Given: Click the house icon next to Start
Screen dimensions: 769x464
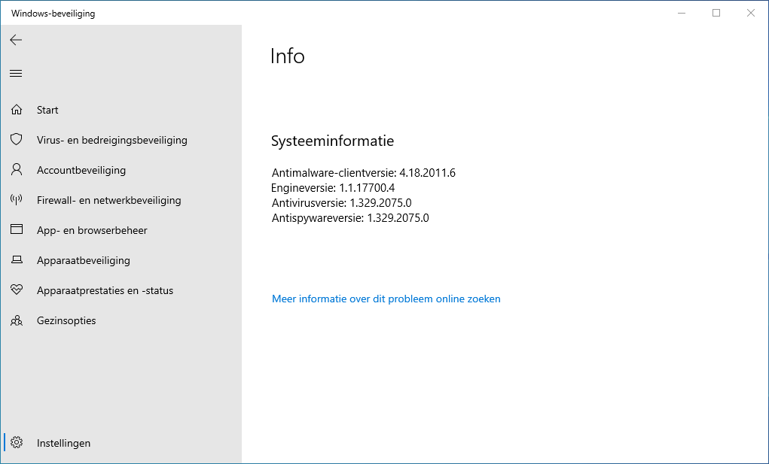Looking at the screenshot, I should click(17, 110).
